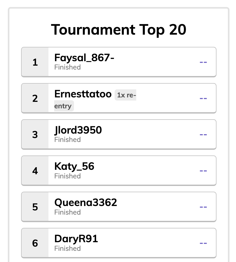
Task: Click the dashes score for DaryR91
Action: click(x=203, y=243)
